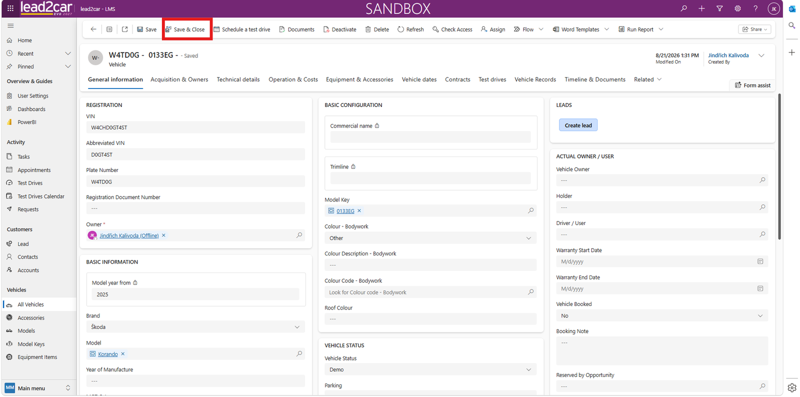The width and height of the screenshot is (800, 397).
Task: Click Refresh in the command bar
Action: click(x=410, y=29)
